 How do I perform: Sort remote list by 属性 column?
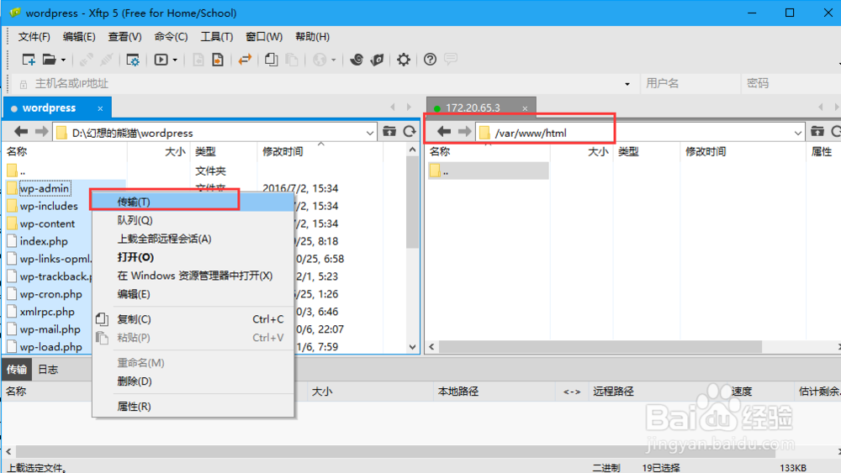click(822, 151)
